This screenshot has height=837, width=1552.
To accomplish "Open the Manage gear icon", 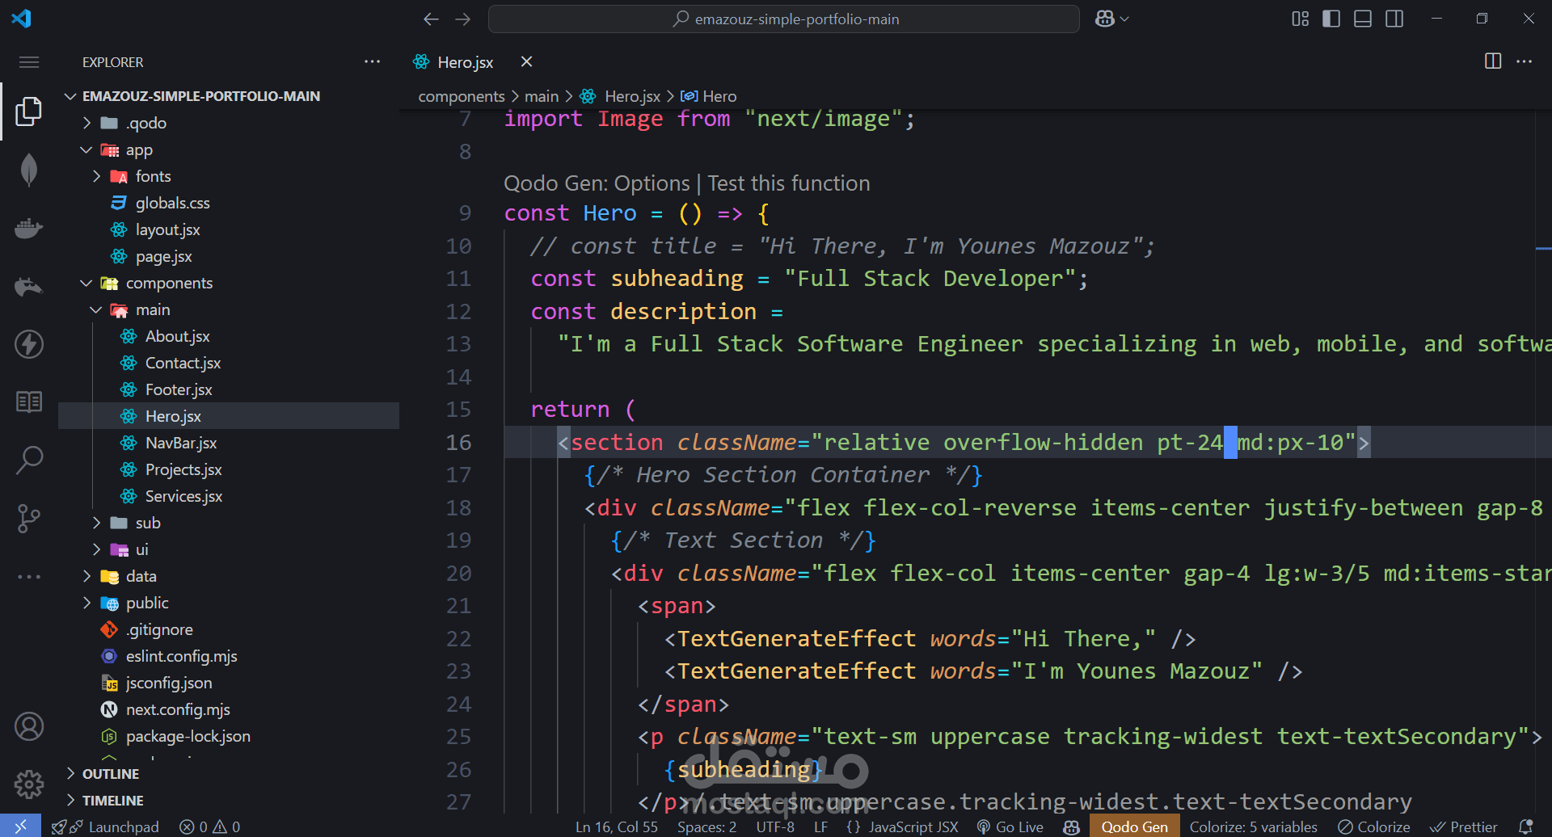I will [x=29, y=784].
